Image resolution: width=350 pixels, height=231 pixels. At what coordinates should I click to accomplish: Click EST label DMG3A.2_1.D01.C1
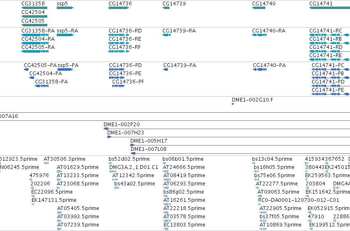134,167
